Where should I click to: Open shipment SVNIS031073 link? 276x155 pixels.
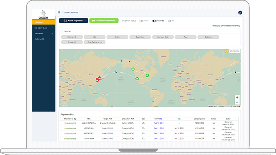(70, 124)
